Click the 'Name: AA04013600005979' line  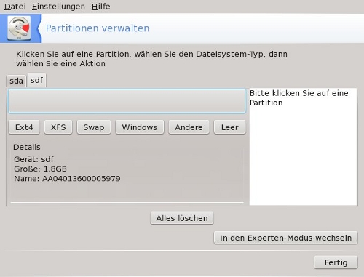[x=67, y=179]
